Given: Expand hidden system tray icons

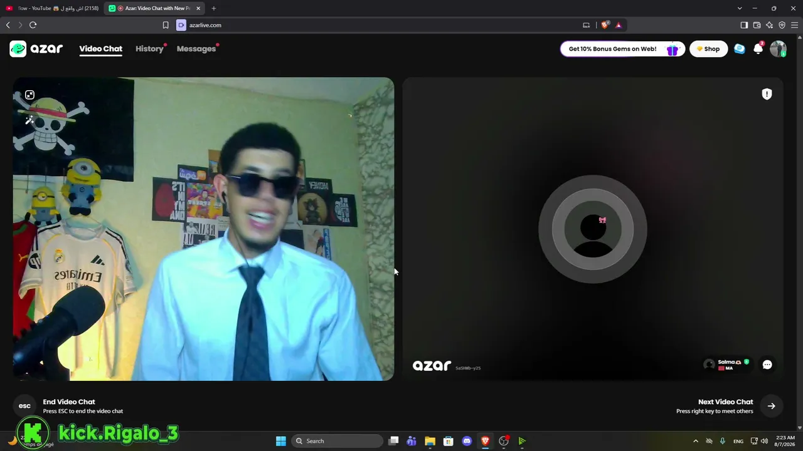Looking at the screenshot, I should coord(695,441).
